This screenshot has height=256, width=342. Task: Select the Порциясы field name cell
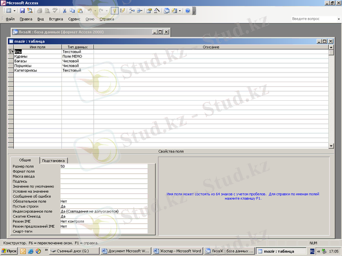click(x=38, y=66)
